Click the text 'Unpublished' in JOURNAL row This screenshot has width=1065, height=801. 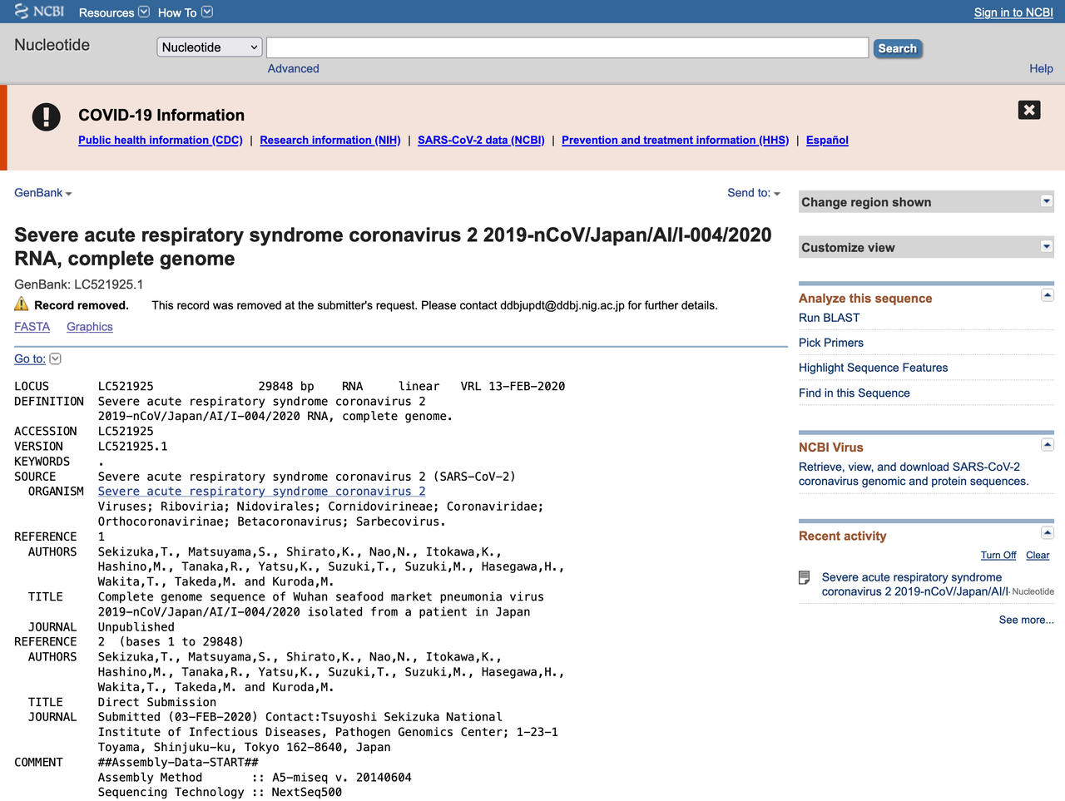[x=136, y=627]
